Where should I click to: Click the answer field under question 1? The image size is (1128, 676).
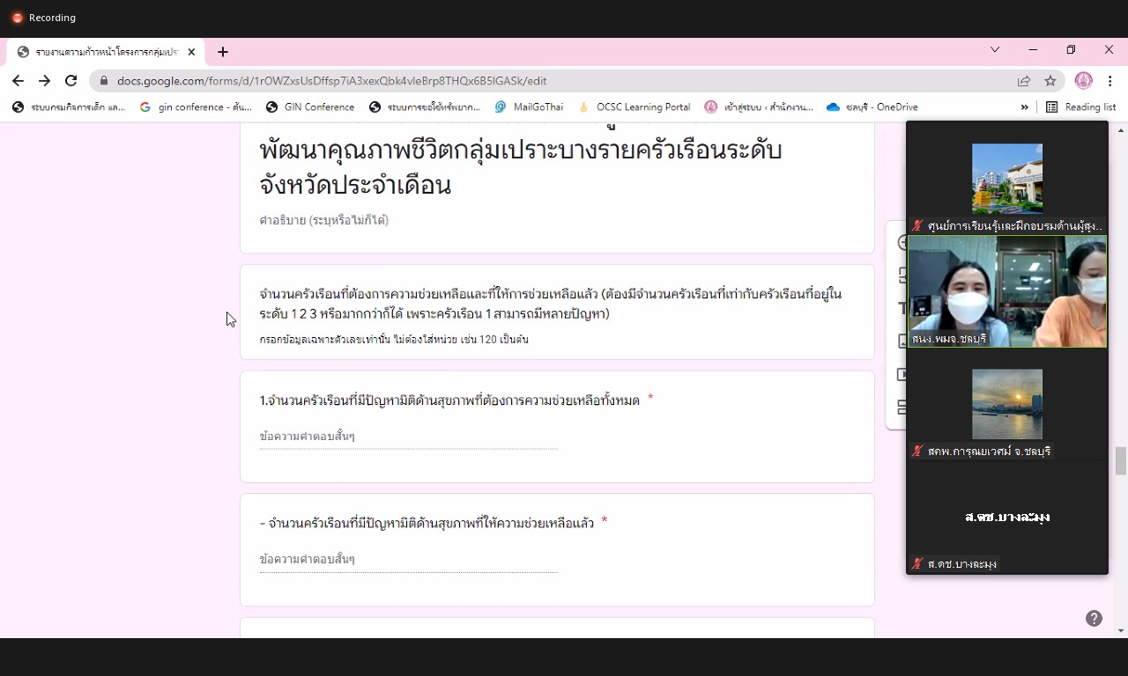(408, 437)
